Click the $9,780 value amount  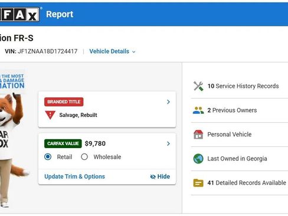[95, 143]
